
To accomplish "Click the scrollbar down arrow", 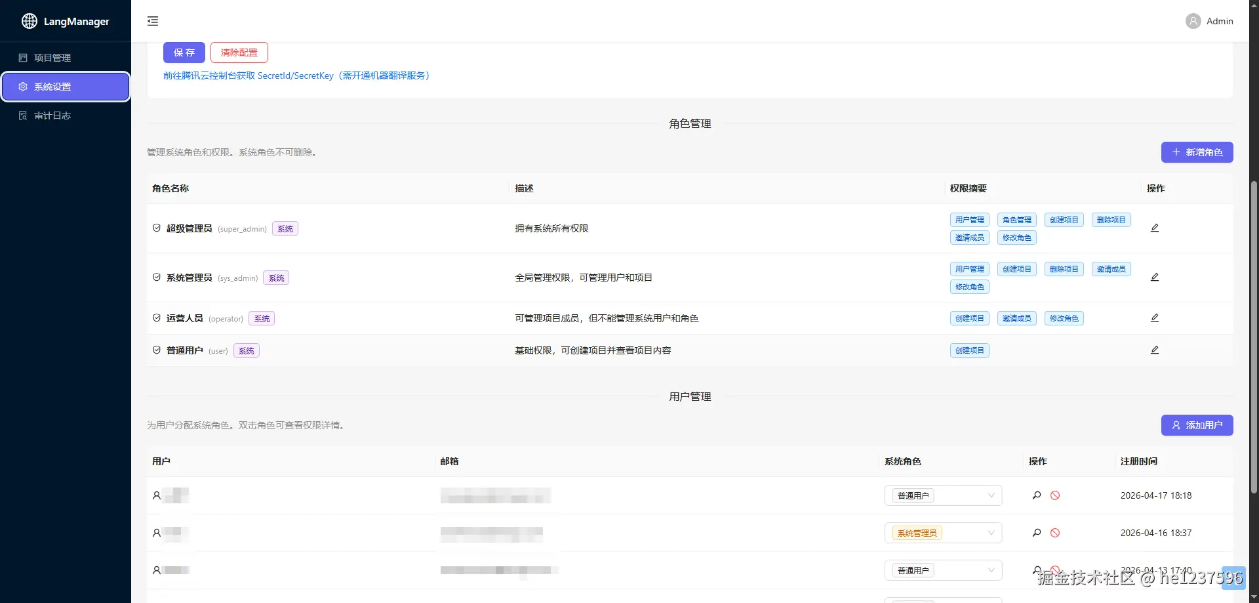I will [1254, 597].
